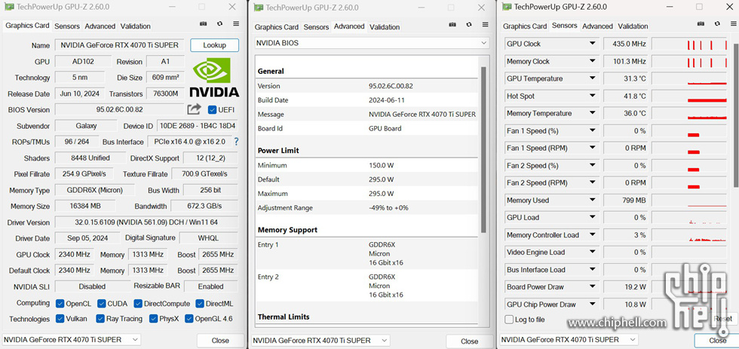
Task: Click Adjustment Range value -49% to +0%
Action: [x=388, y=208]
